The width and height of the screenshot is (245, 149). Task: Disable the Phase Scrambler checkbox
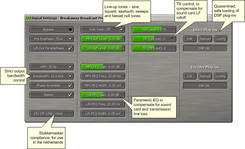(71, 85)
